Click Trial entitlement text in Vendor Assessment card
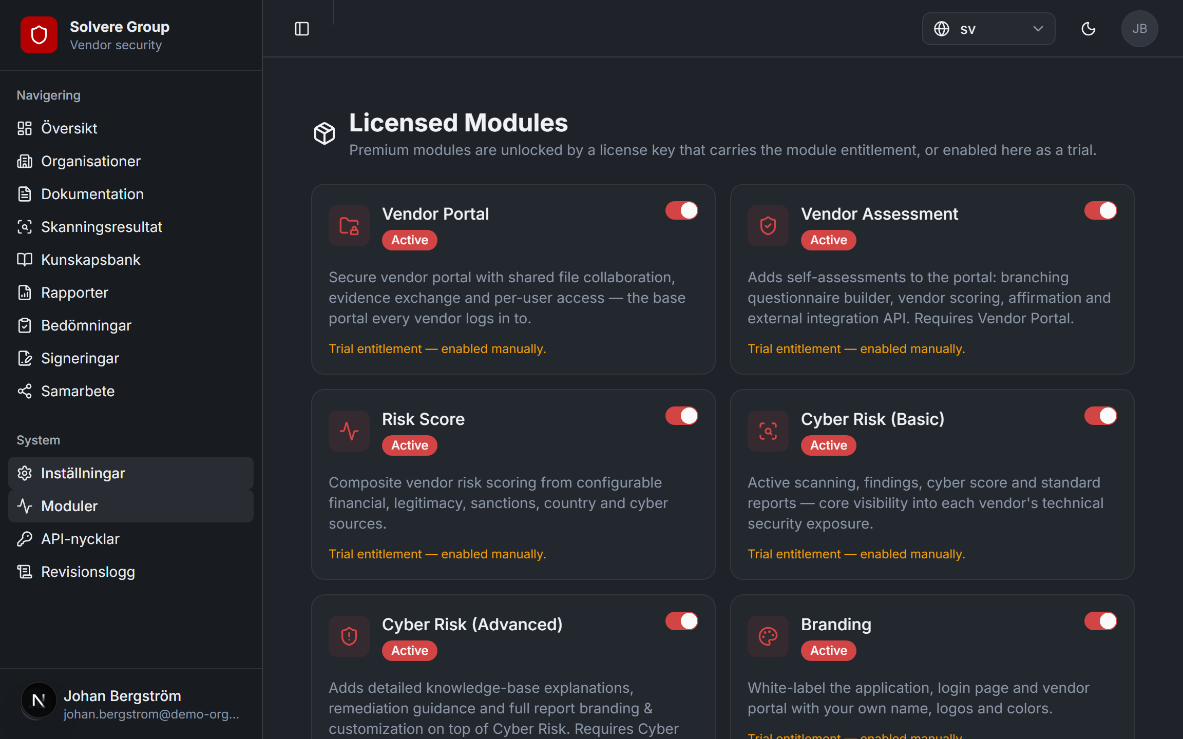This screenshot has height=739, width=1183. 856,349
